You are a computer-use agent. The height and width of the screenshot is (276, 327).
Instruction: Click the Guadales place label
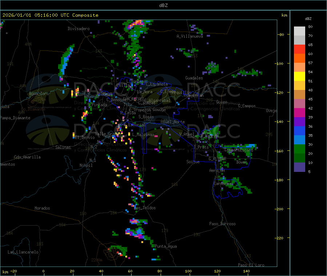194,78
